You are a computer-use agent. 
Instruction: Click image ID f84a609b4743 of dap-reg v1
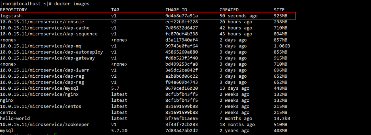181,82
